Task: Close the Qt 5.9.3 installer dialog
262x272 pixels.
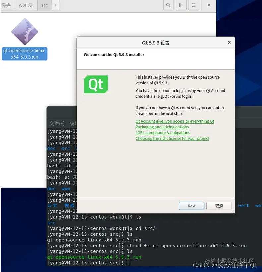Action: click(x=229, y=42)
